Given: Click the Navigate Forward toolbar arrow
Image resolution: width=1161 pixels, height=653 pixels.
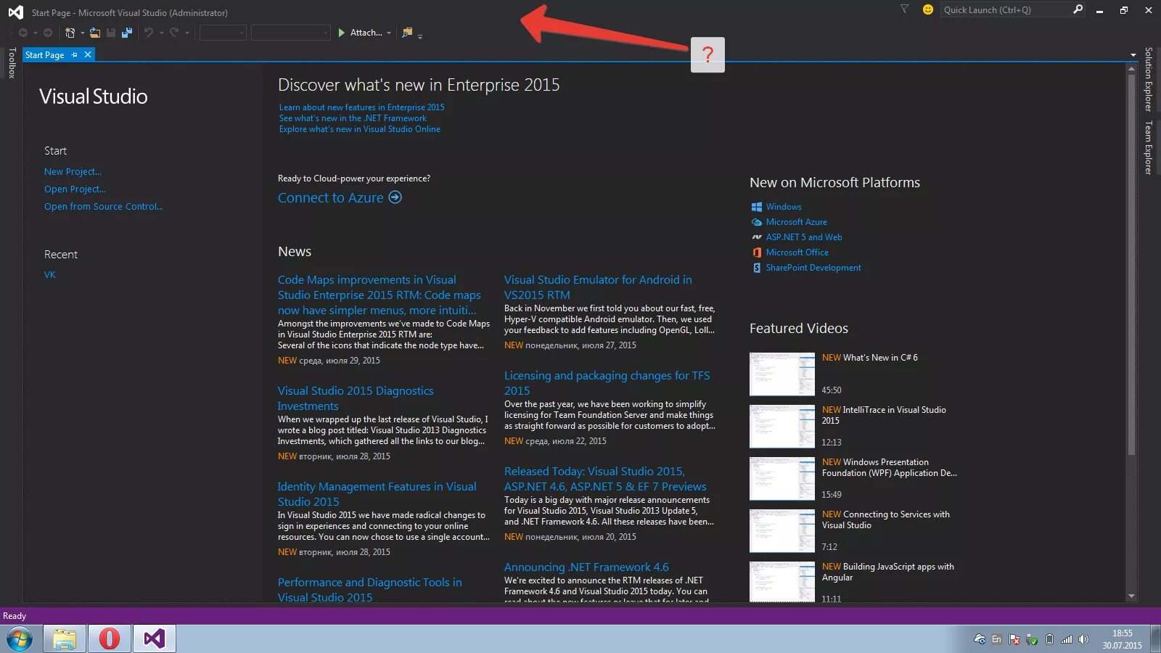Looking at the screenshot, I should [x=48, y=33].
